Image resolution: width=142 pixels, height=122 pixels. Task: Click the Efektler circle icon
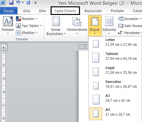coord(18,33)
